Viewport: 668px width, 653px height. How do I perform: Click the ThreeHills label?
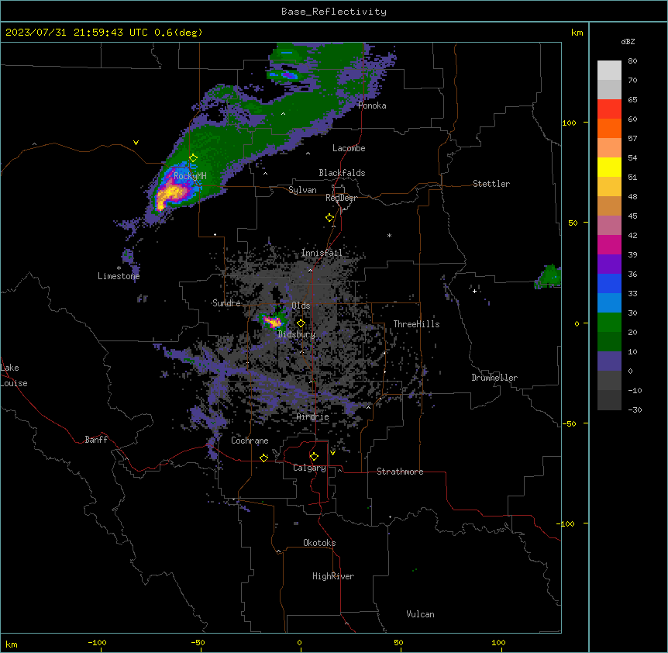click(x=416, y=324)
